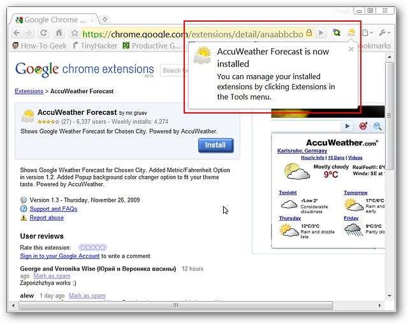
Task: Click the Friday forecast link
Action: tap(351, 218)
